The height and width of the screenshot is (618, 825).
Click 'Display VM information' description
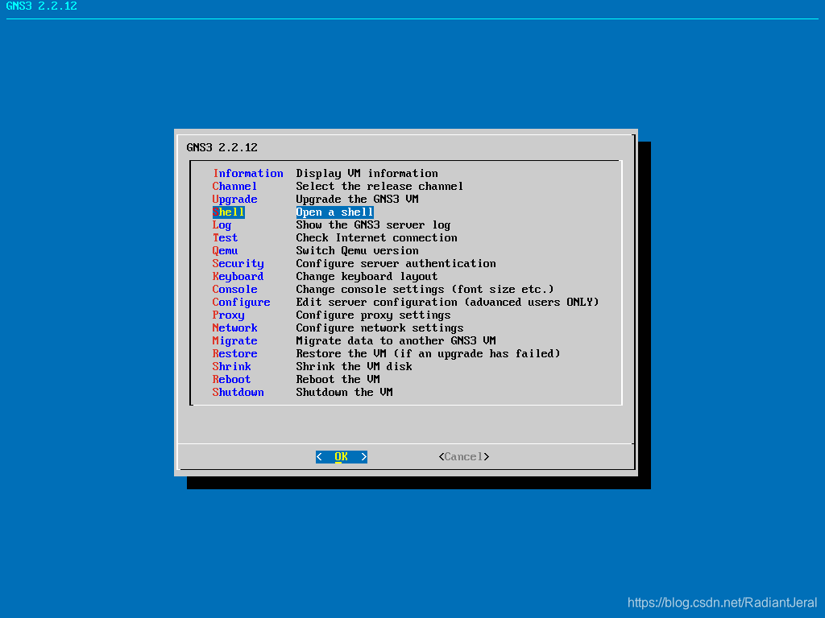367,174
